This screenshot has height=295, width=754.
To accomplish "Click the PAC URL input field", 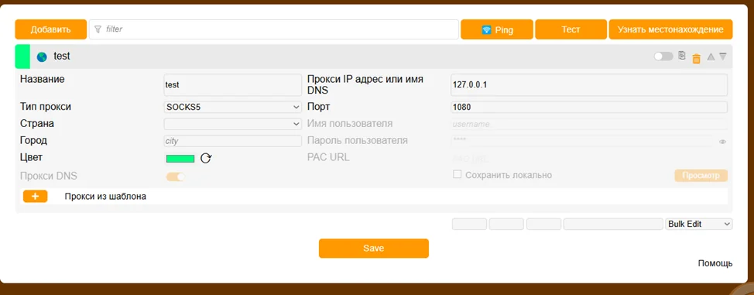I will point(589,158).
